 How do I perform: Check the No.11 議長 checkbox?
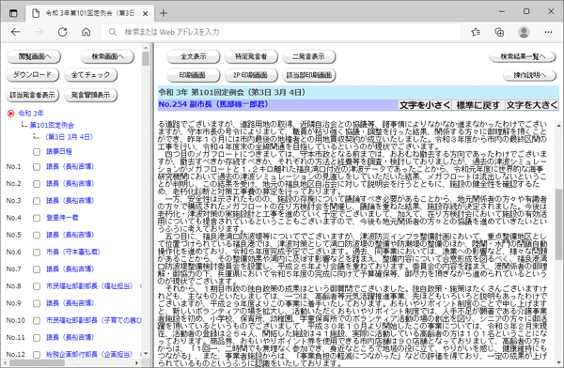(37, 338)
